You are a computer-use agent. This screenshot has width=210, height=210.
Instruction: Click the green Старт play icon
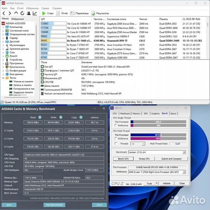[x=44, y=13]
